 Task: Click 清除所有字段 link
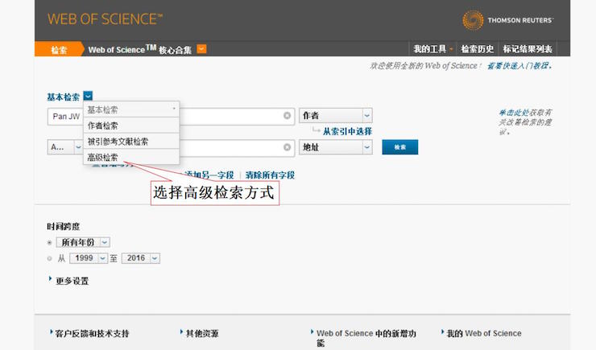coord(270,175)
